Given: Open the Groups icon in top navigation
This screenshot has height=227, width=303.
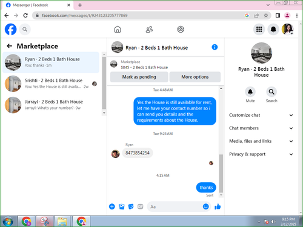Looking at the screenshot, I should (181, 30).
